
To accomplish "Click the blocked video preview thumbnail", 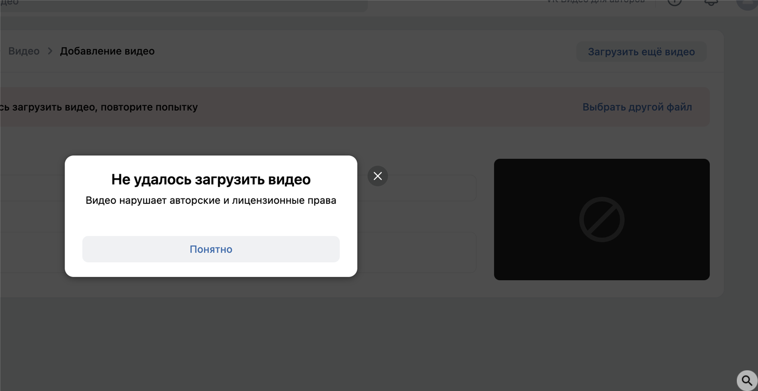I will coord(602,219).
